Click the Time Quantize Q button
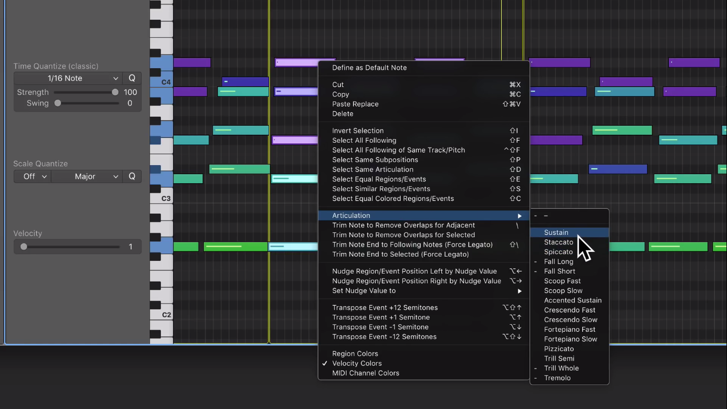The height and width of the screenshot is (409, 727). [132, 78]
